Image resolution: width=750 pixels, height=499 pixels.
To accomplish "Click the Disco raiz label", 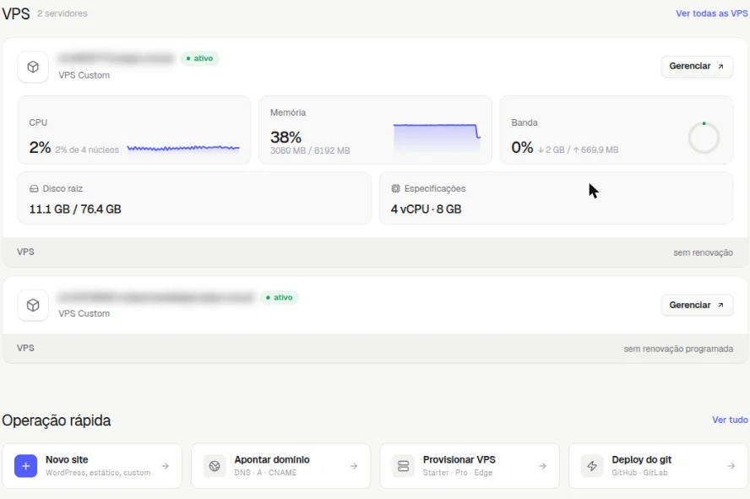I will (x=62, y=189).
